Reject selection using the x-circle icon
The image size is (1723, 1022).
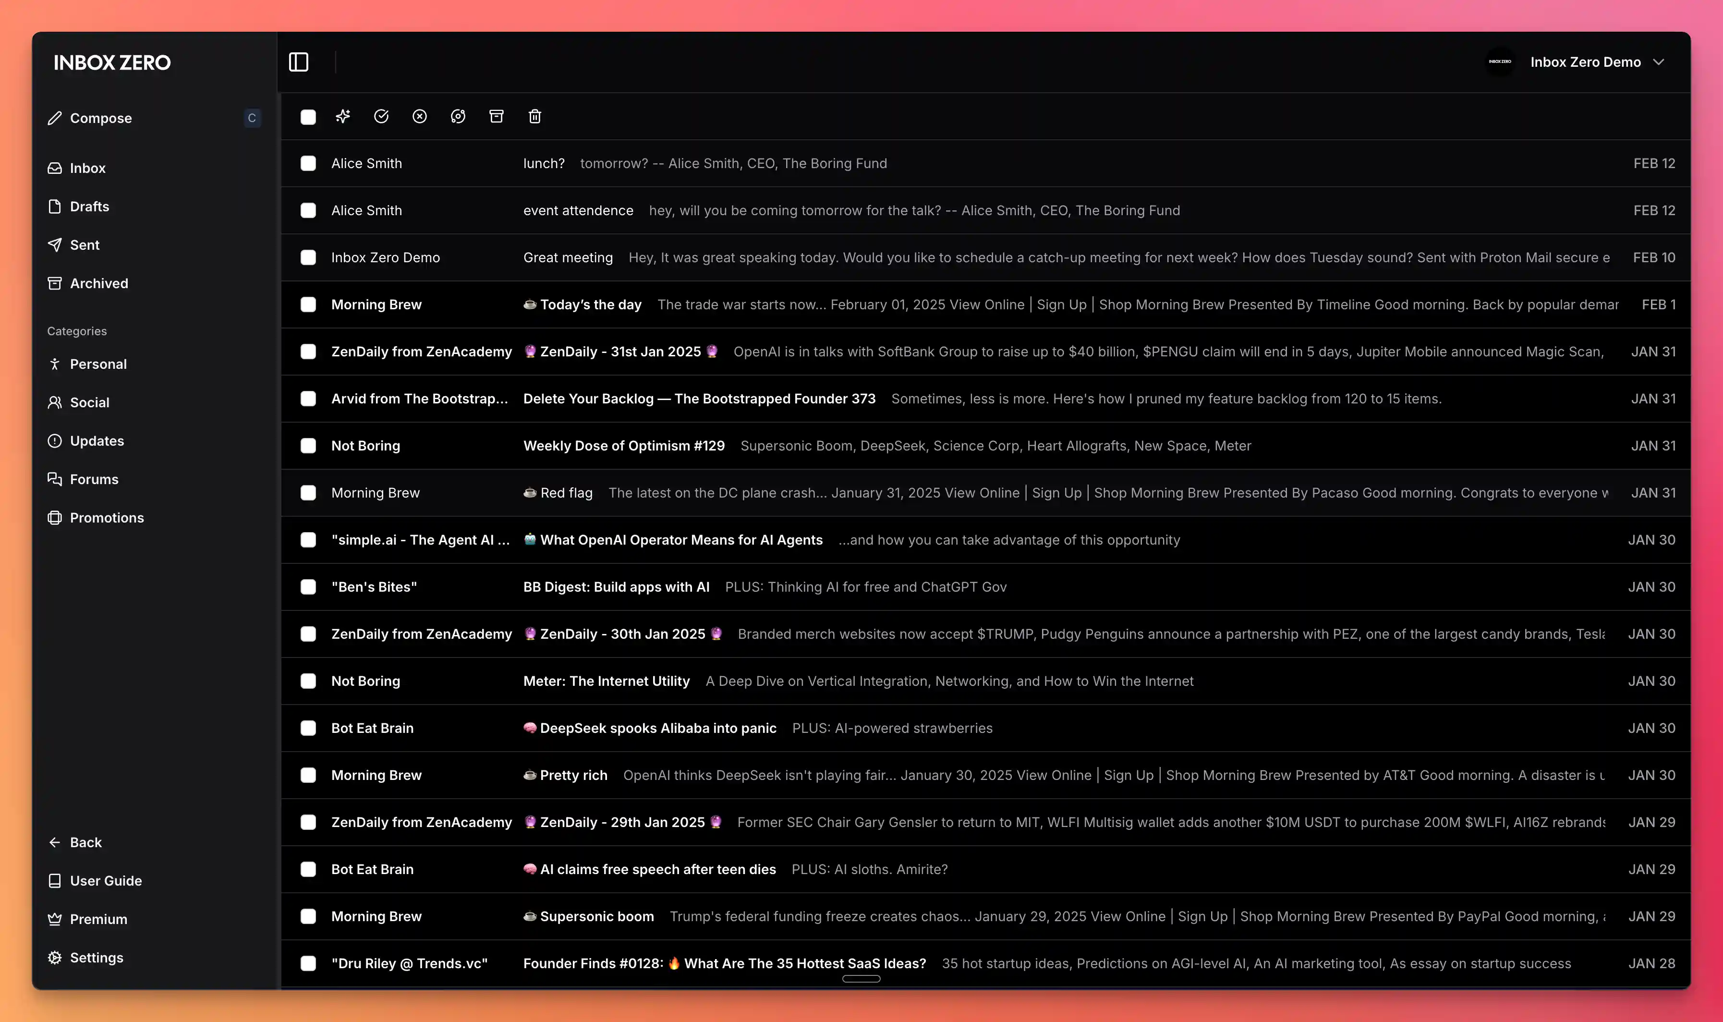pyautogui.click(x=420, y=116)
